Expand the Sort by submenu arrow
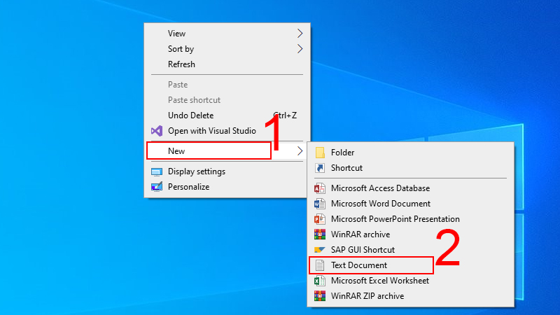 pyautogui.click(x=300, y=48)
